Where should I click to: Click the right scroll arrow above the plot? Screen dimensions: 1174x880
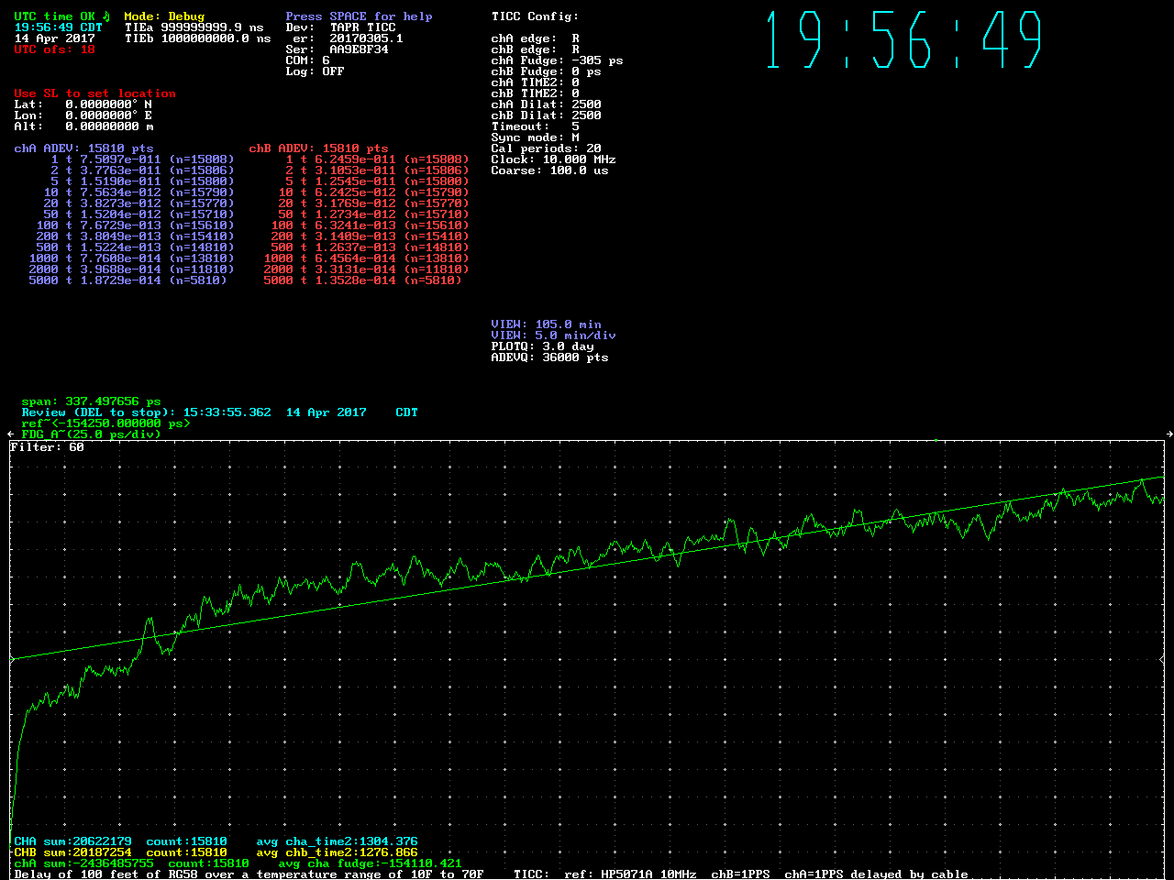coord(1169,434)
